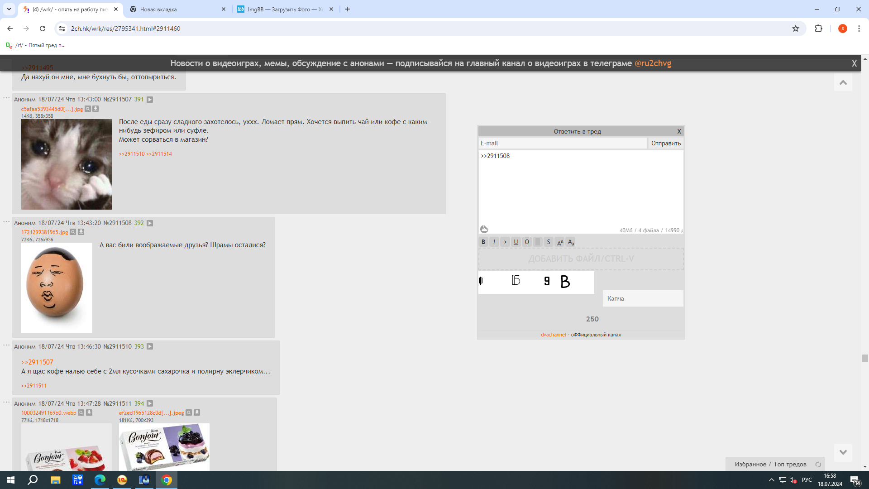The height and width of the screenshot is (489, 869).
Task: Dismiss the telegram channel banner
Action: click(x=854, y=64)
